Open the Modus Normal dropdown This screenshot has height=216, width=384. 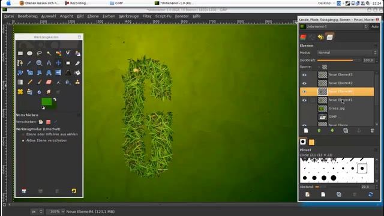point(347,53)
